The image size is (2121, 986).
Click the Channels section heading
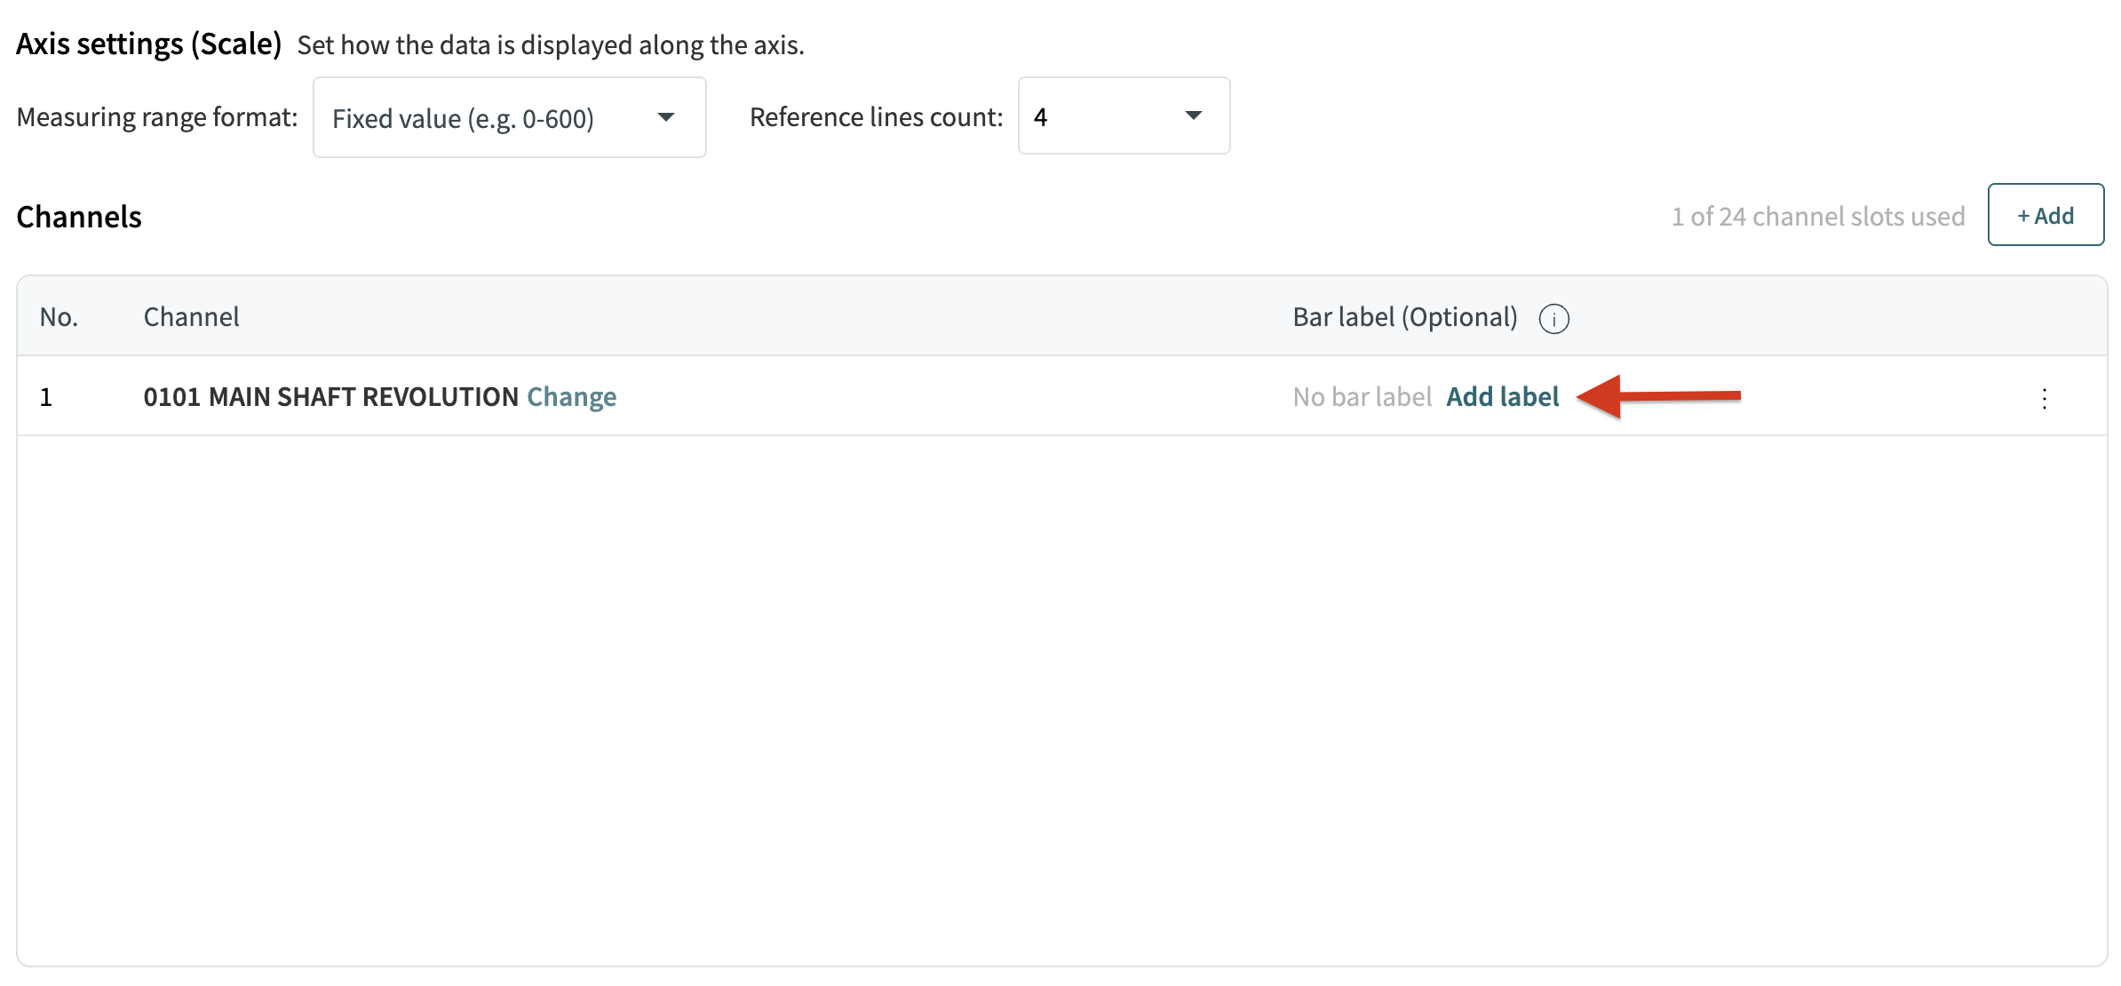coord(79,217)
